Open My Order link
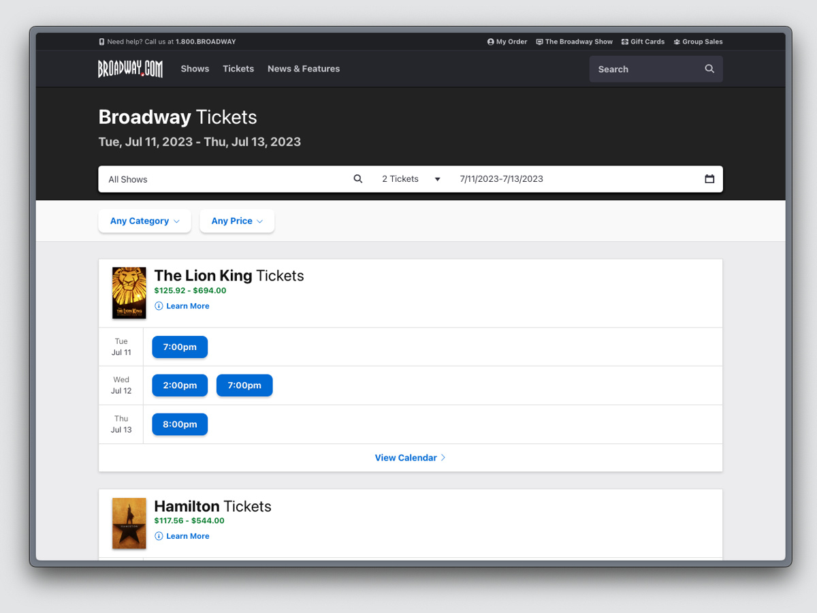This screenshot has height=613, width=817. click(x=507, y=42)
